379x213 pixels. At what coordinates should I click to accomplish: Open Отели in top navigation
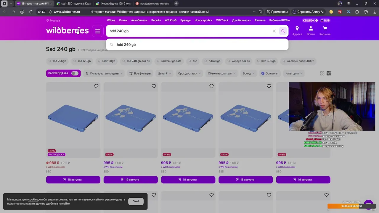point(123,20)
